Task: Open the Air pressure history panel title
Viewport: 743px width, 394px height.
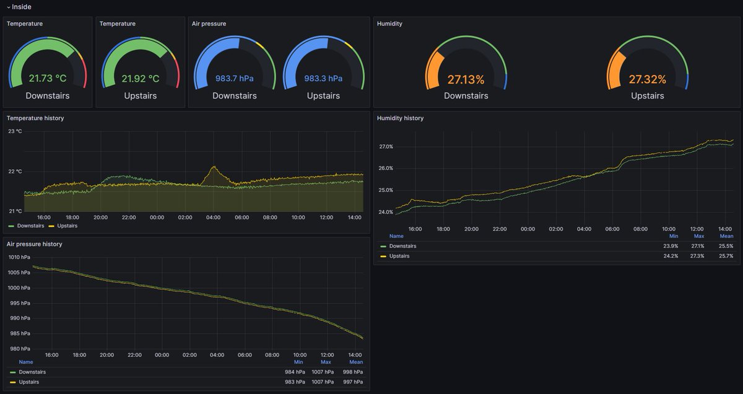Action: click(35, 244)
